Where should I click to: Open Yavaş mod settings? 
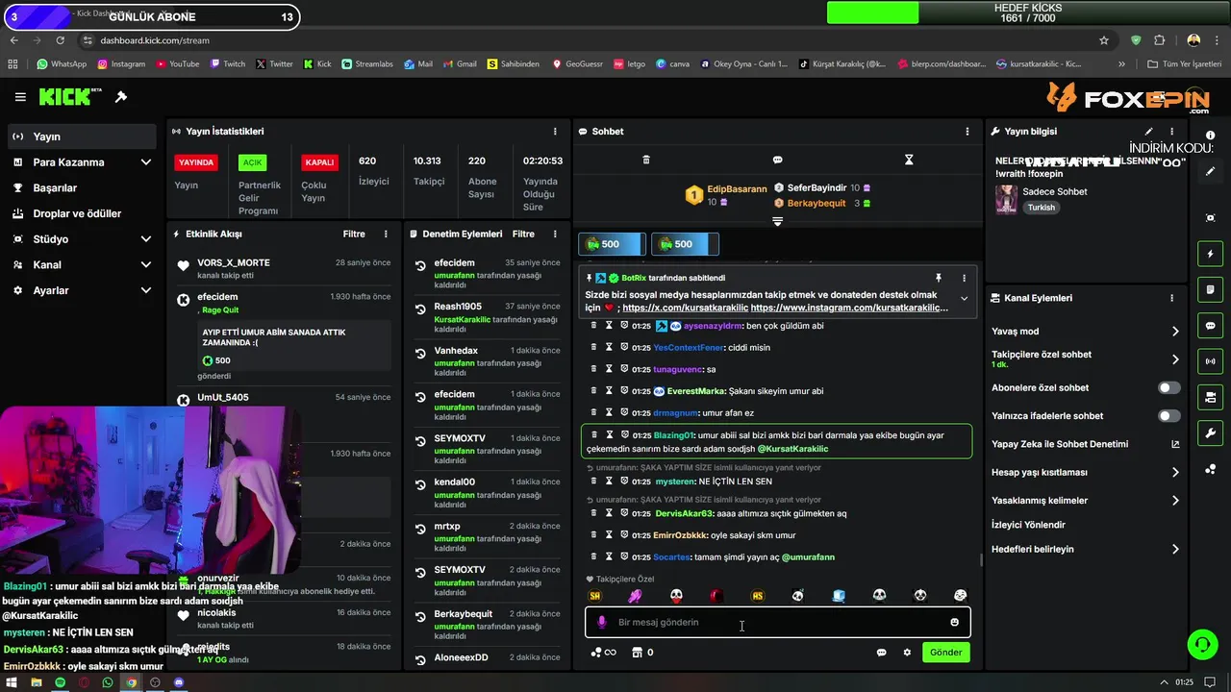tap(1086, 332)
